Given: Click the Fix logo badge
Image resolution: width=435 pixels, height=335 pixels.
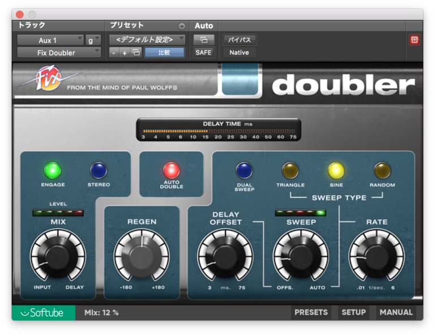Looking at the screenshot, I should pyautogui.click(x=49, y=78).
